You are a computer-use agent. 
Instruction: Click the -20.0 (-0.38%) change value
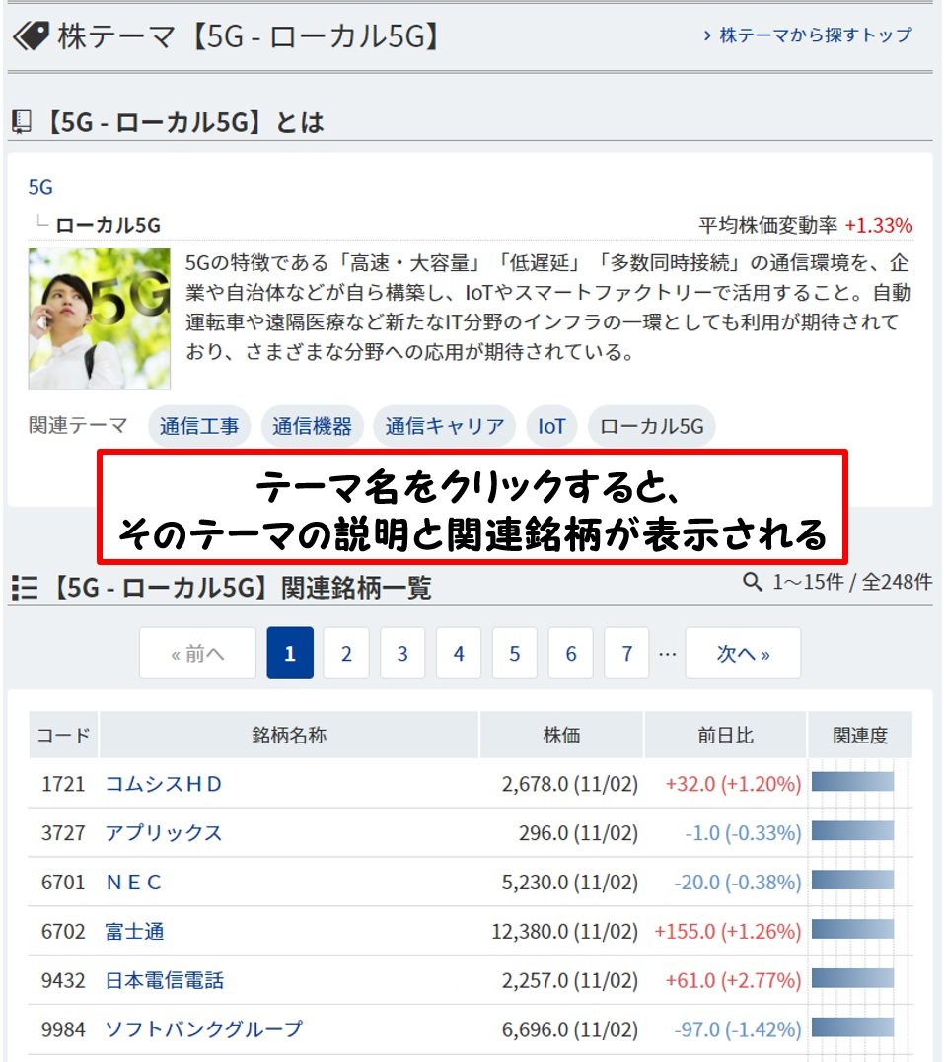coord(737,882)
